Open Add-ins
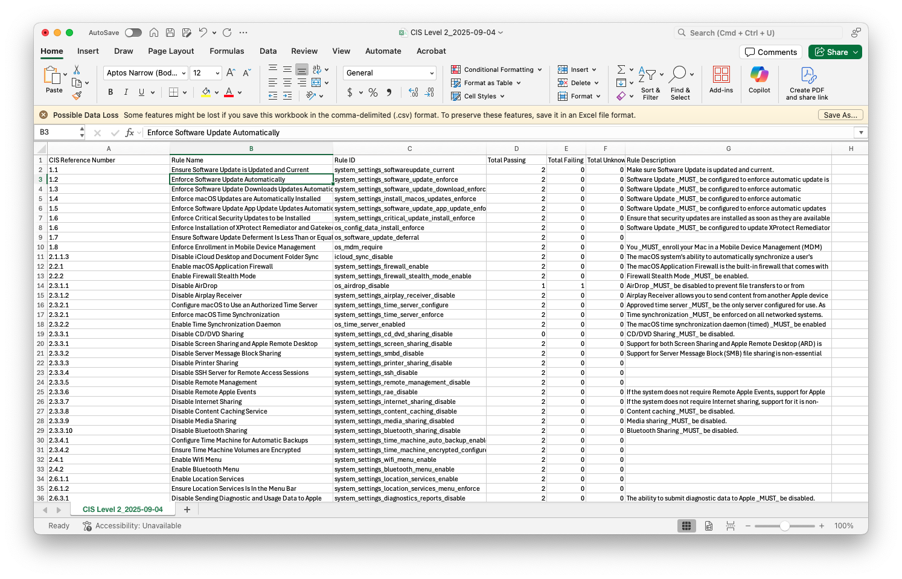Viewport: 902px width, 579px height. (x=721, y=80)
